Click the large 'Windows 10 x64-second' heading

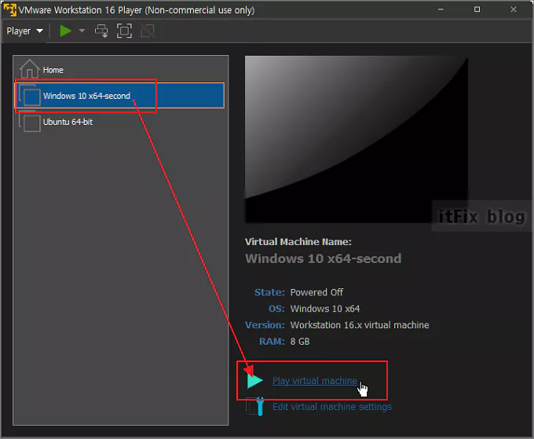pyautogui.click(x=324, y=258)
